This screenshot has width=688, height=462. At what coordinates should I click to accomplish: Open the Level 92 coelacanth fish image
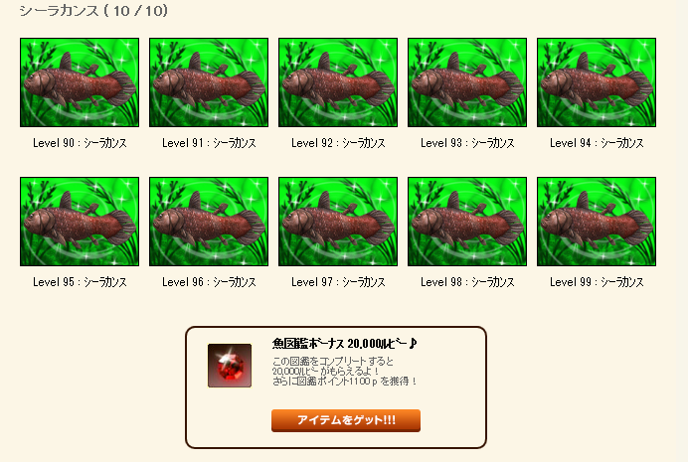338,82
